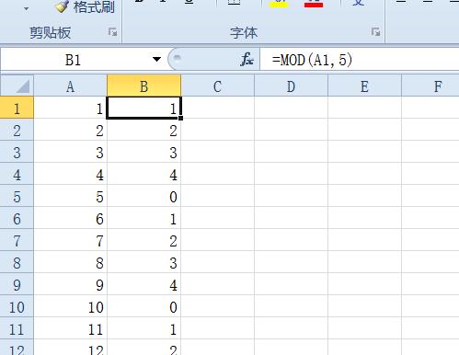This screenshot has height=355, width=459.
Task: Select cell A11 containing 11
Action: click(70, 328)
